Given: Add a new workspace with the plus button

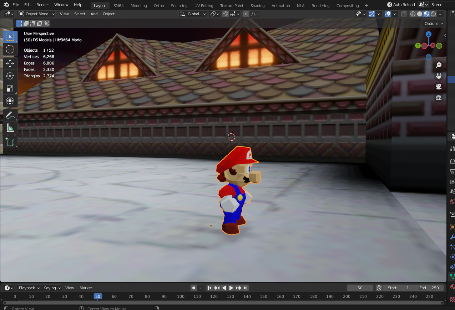Looking at the screenshot, I should 366,5.
